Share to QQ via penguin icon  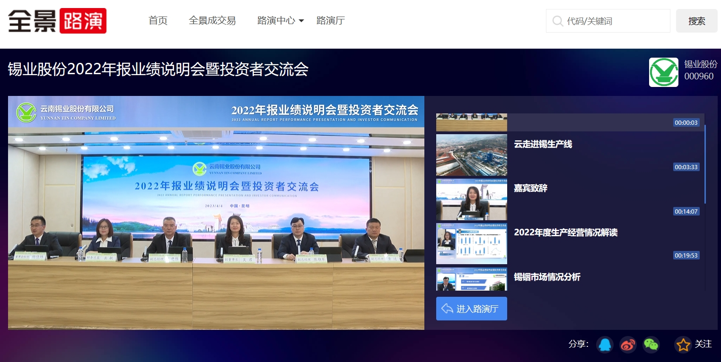click(605, 345)
